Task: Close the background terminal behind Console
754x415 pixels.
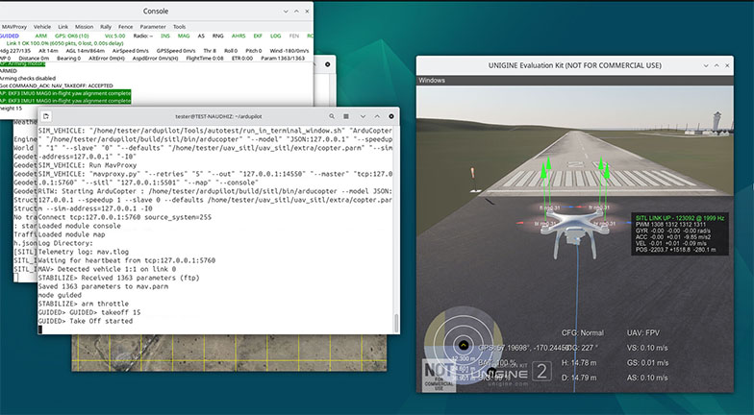Action: coord(327,64)
